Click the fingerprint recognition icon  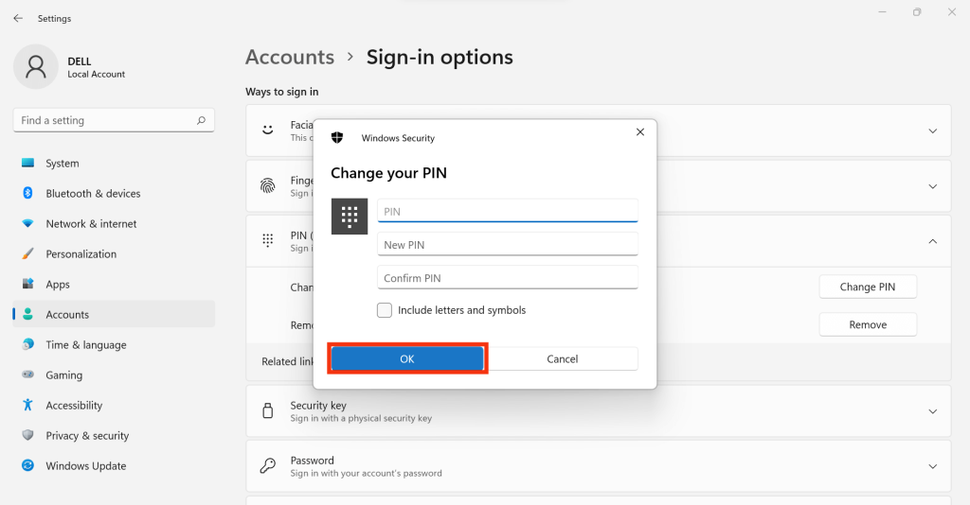point(268,185)
